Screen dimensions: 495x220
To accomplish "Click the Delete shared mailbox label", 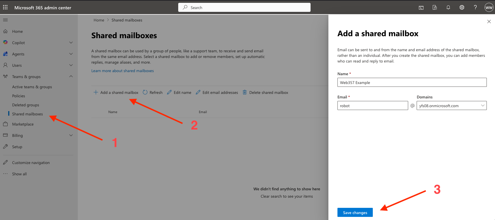I will coord(269,92).
